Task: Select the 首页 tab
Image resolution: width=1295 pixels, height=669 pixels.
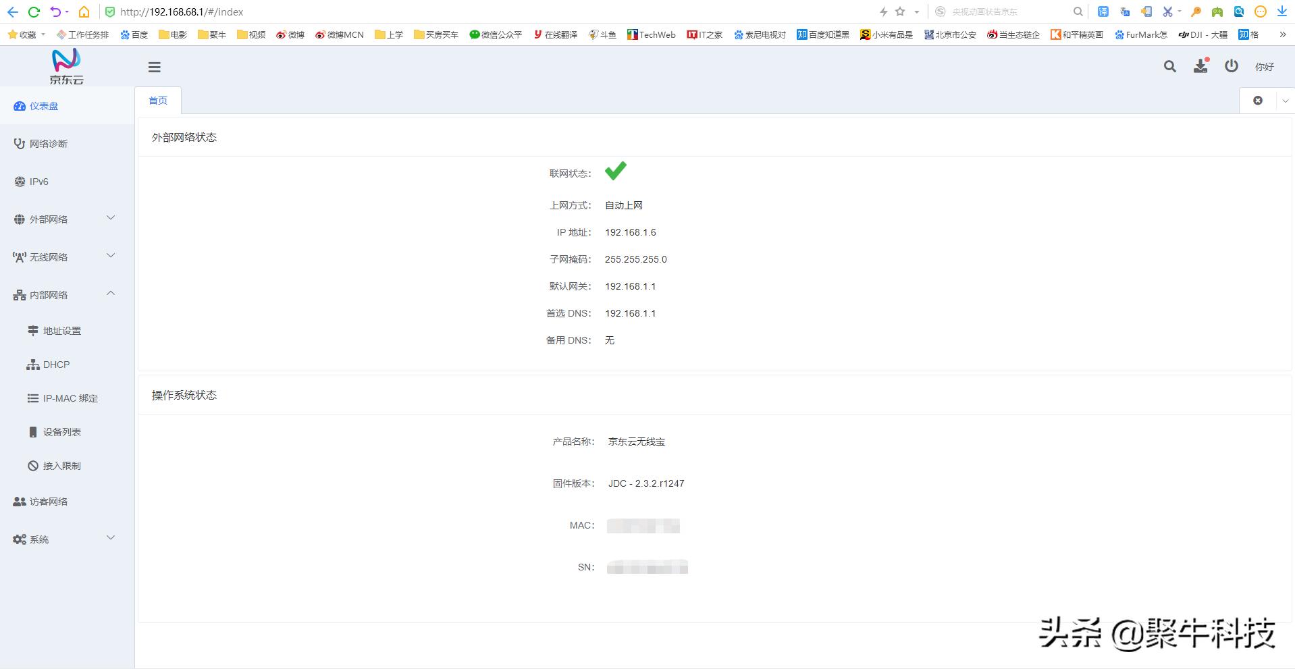Action: [158, 101]
